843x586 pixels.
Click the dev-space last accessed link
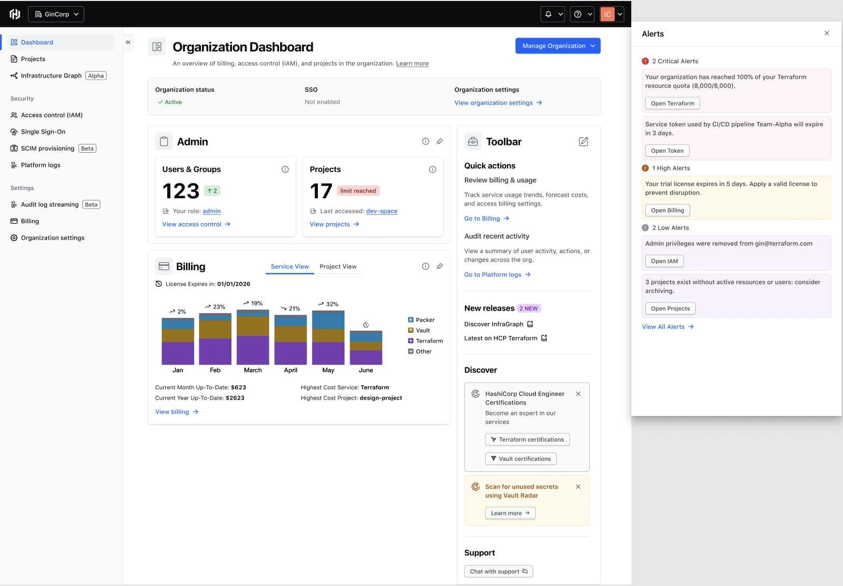coord(382,211)
